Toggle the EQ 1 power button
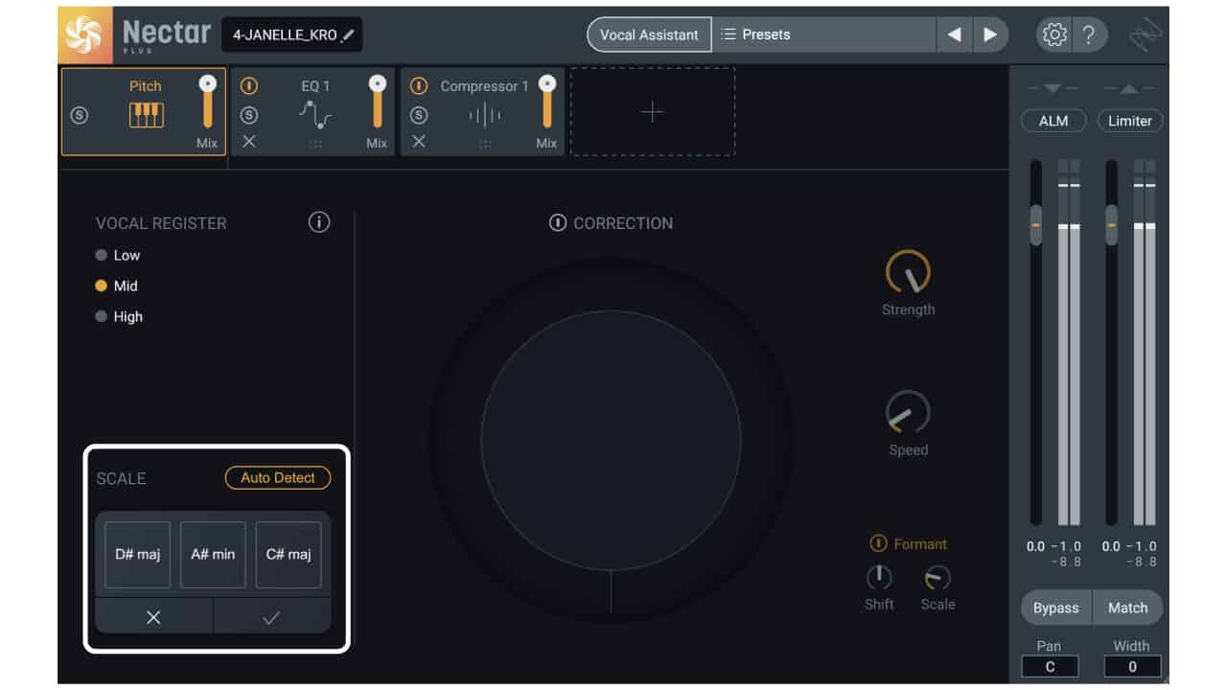The image size is (1227, 690). coord(249,85)
